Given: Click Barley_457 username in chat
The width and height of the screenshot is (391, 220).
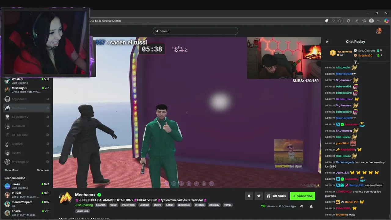Looking at the screenshot, I should coord(356,185).
